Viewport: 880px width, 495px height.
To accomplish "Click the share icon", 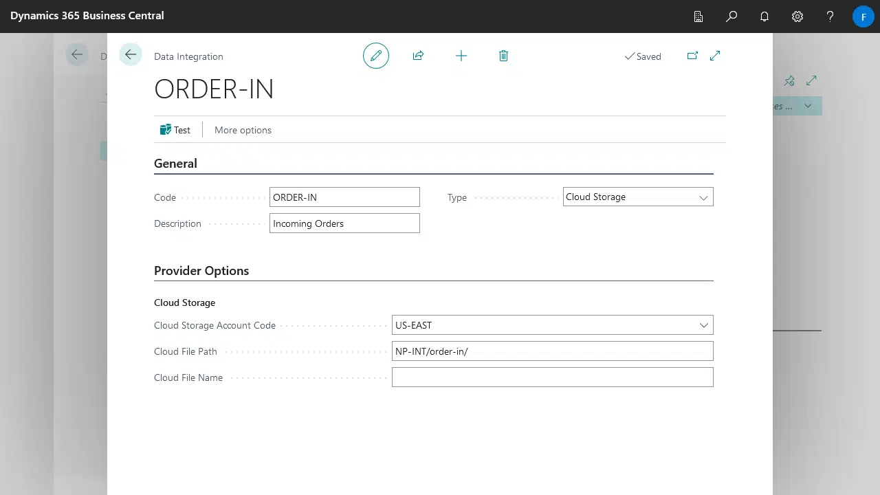I will click(418, 55).
